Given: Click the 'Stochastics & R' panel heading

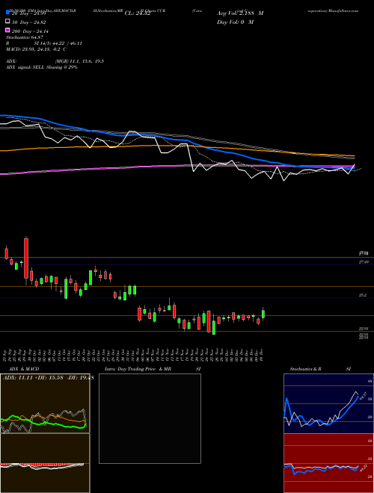Looking at the screenshot, I should click(305, 369).
